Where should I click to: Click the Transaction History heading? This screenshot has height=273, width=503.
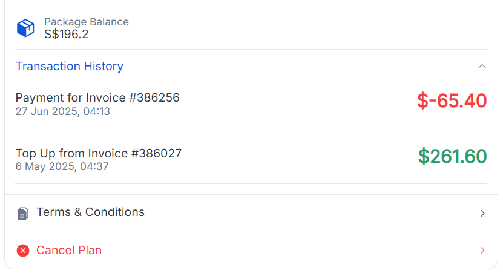pyautogui.click(x=70, y=66)
